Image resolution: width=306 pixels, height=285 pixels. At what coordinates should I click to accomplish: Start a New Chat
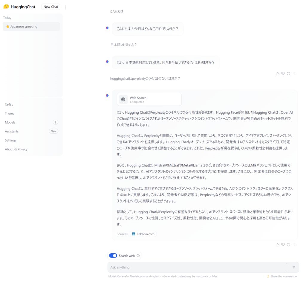click(51, 7)
